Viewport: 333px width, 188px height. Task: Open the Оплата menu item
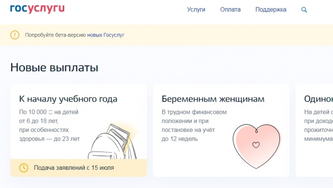(x=230, y=10)
